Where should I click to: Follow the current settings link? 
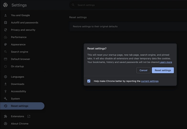[150, 81]
